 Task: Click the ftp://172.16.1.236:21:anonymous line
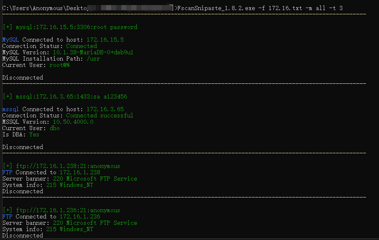[61, 210]
